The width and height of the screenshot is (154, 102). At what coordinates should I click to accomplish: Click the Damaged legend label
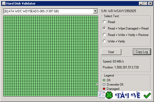pyautogui.click(x=113, y=89)
